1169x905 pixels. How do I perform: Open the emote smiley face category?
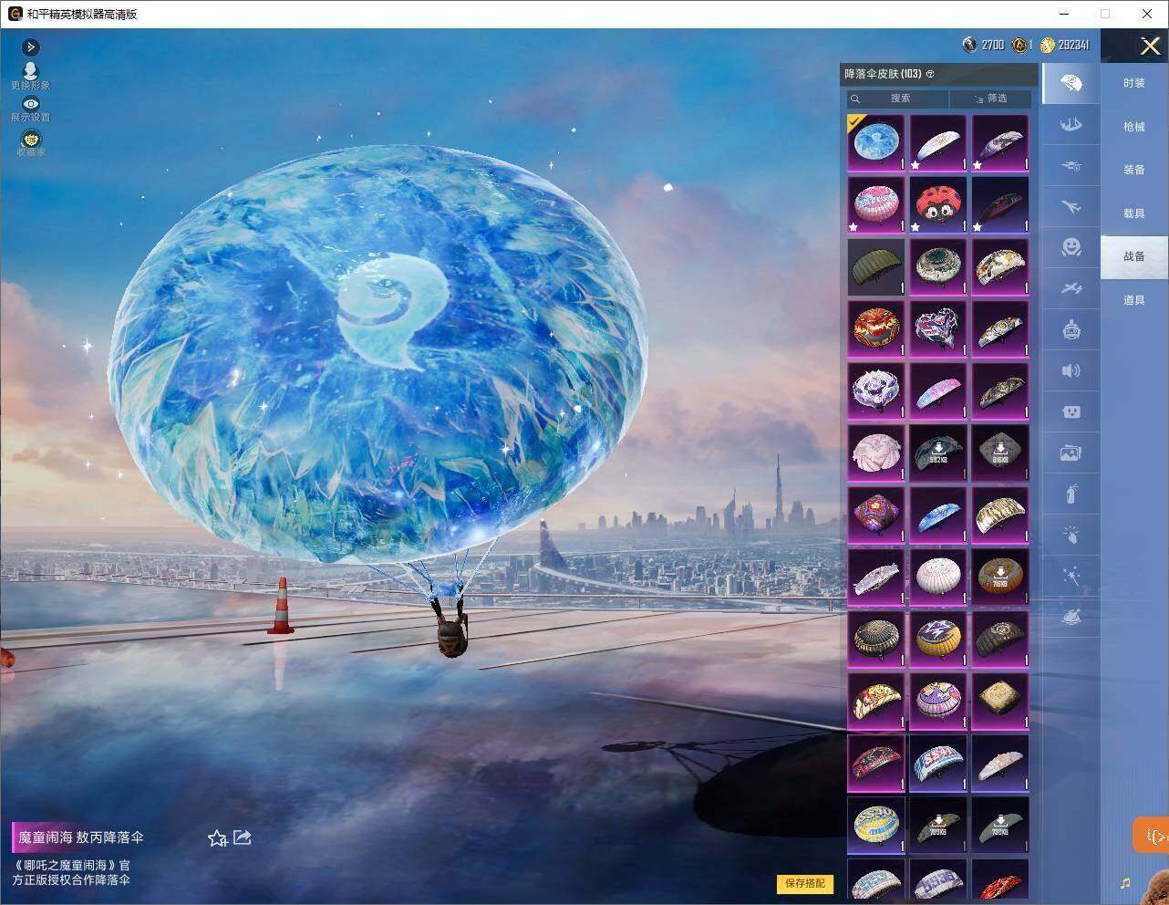[x=1071, y=246]
